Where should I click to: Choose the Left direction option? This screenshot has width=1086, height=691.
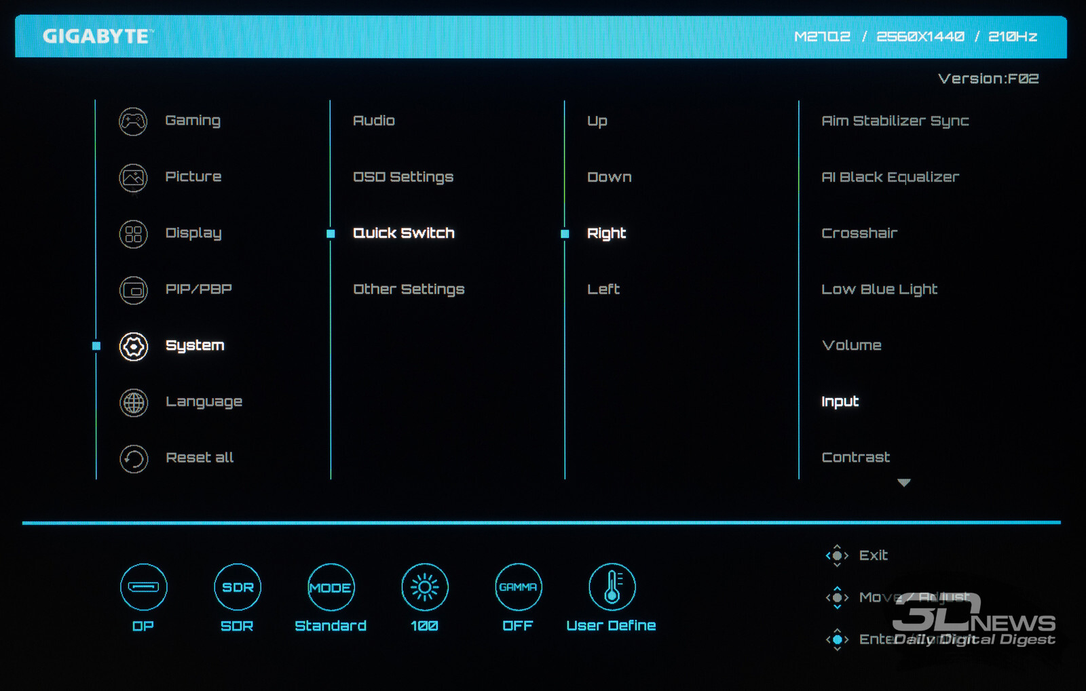tap(603, 290)
